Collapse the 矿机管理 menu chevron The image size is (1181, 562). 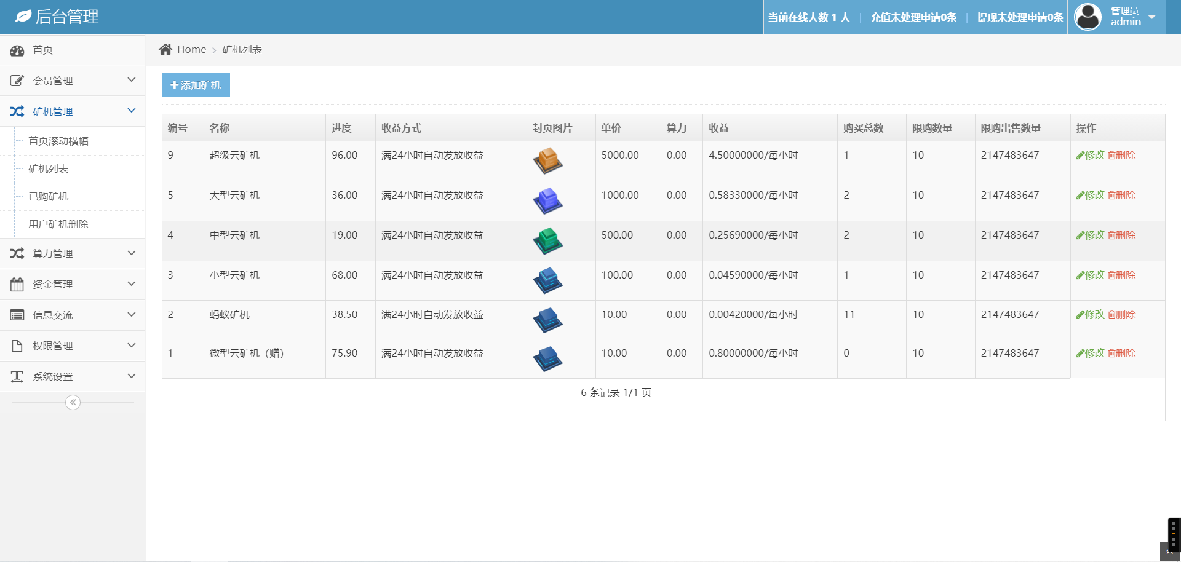[131, 111]
